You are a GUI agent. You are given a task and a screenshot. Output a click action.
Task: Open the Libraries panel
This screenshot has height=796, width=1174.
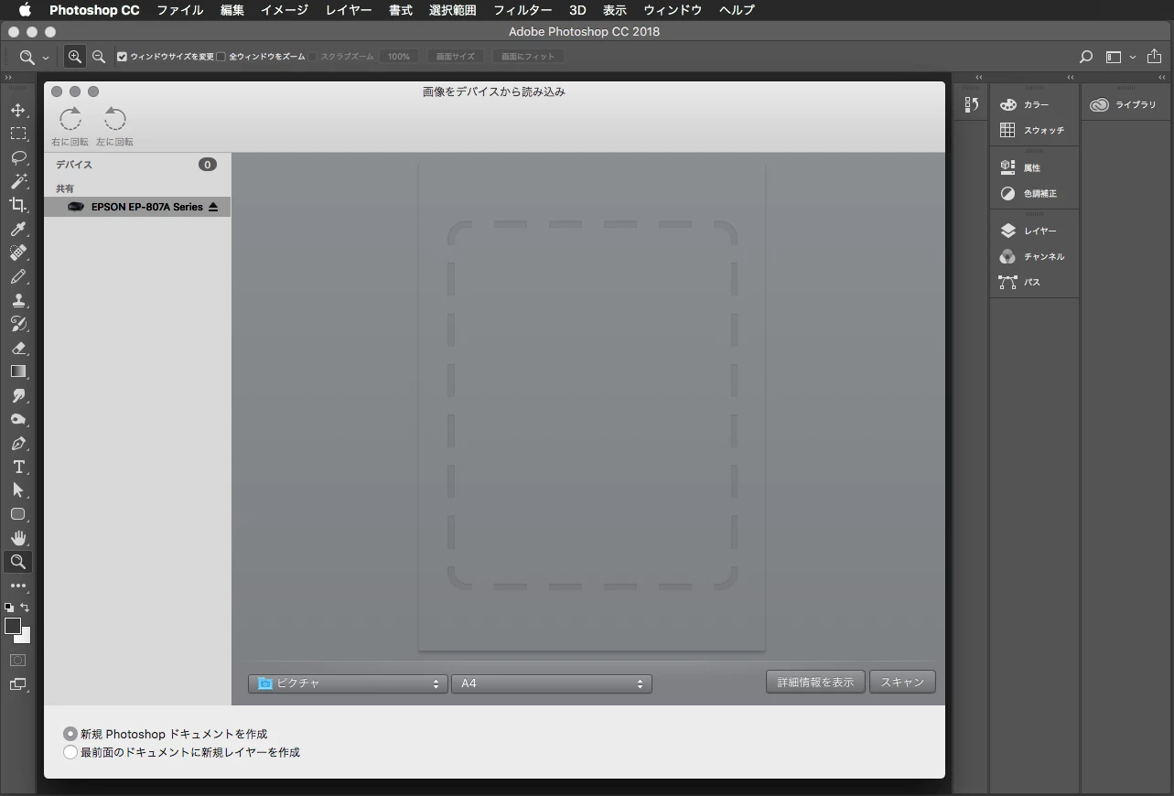coord(1125,105)
